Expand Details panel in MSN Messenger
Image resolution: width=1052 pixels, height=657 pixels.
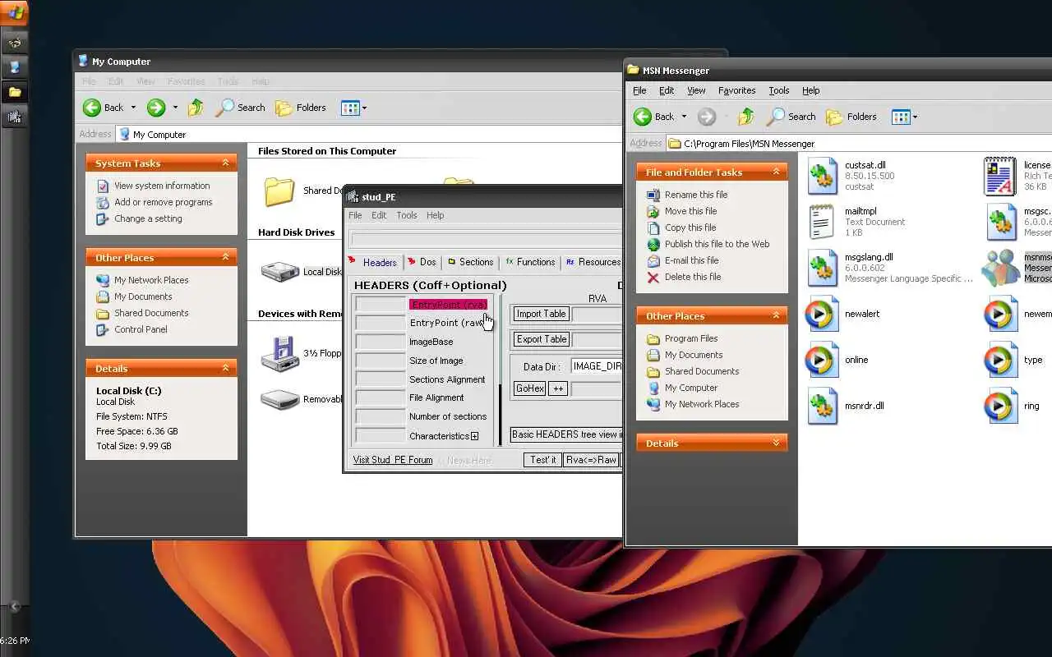click(x=776, y=443)
